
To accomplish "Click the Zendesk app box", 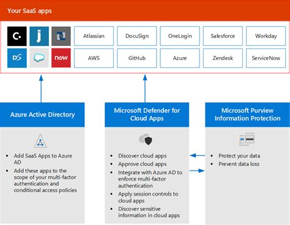I will point(223,58).
